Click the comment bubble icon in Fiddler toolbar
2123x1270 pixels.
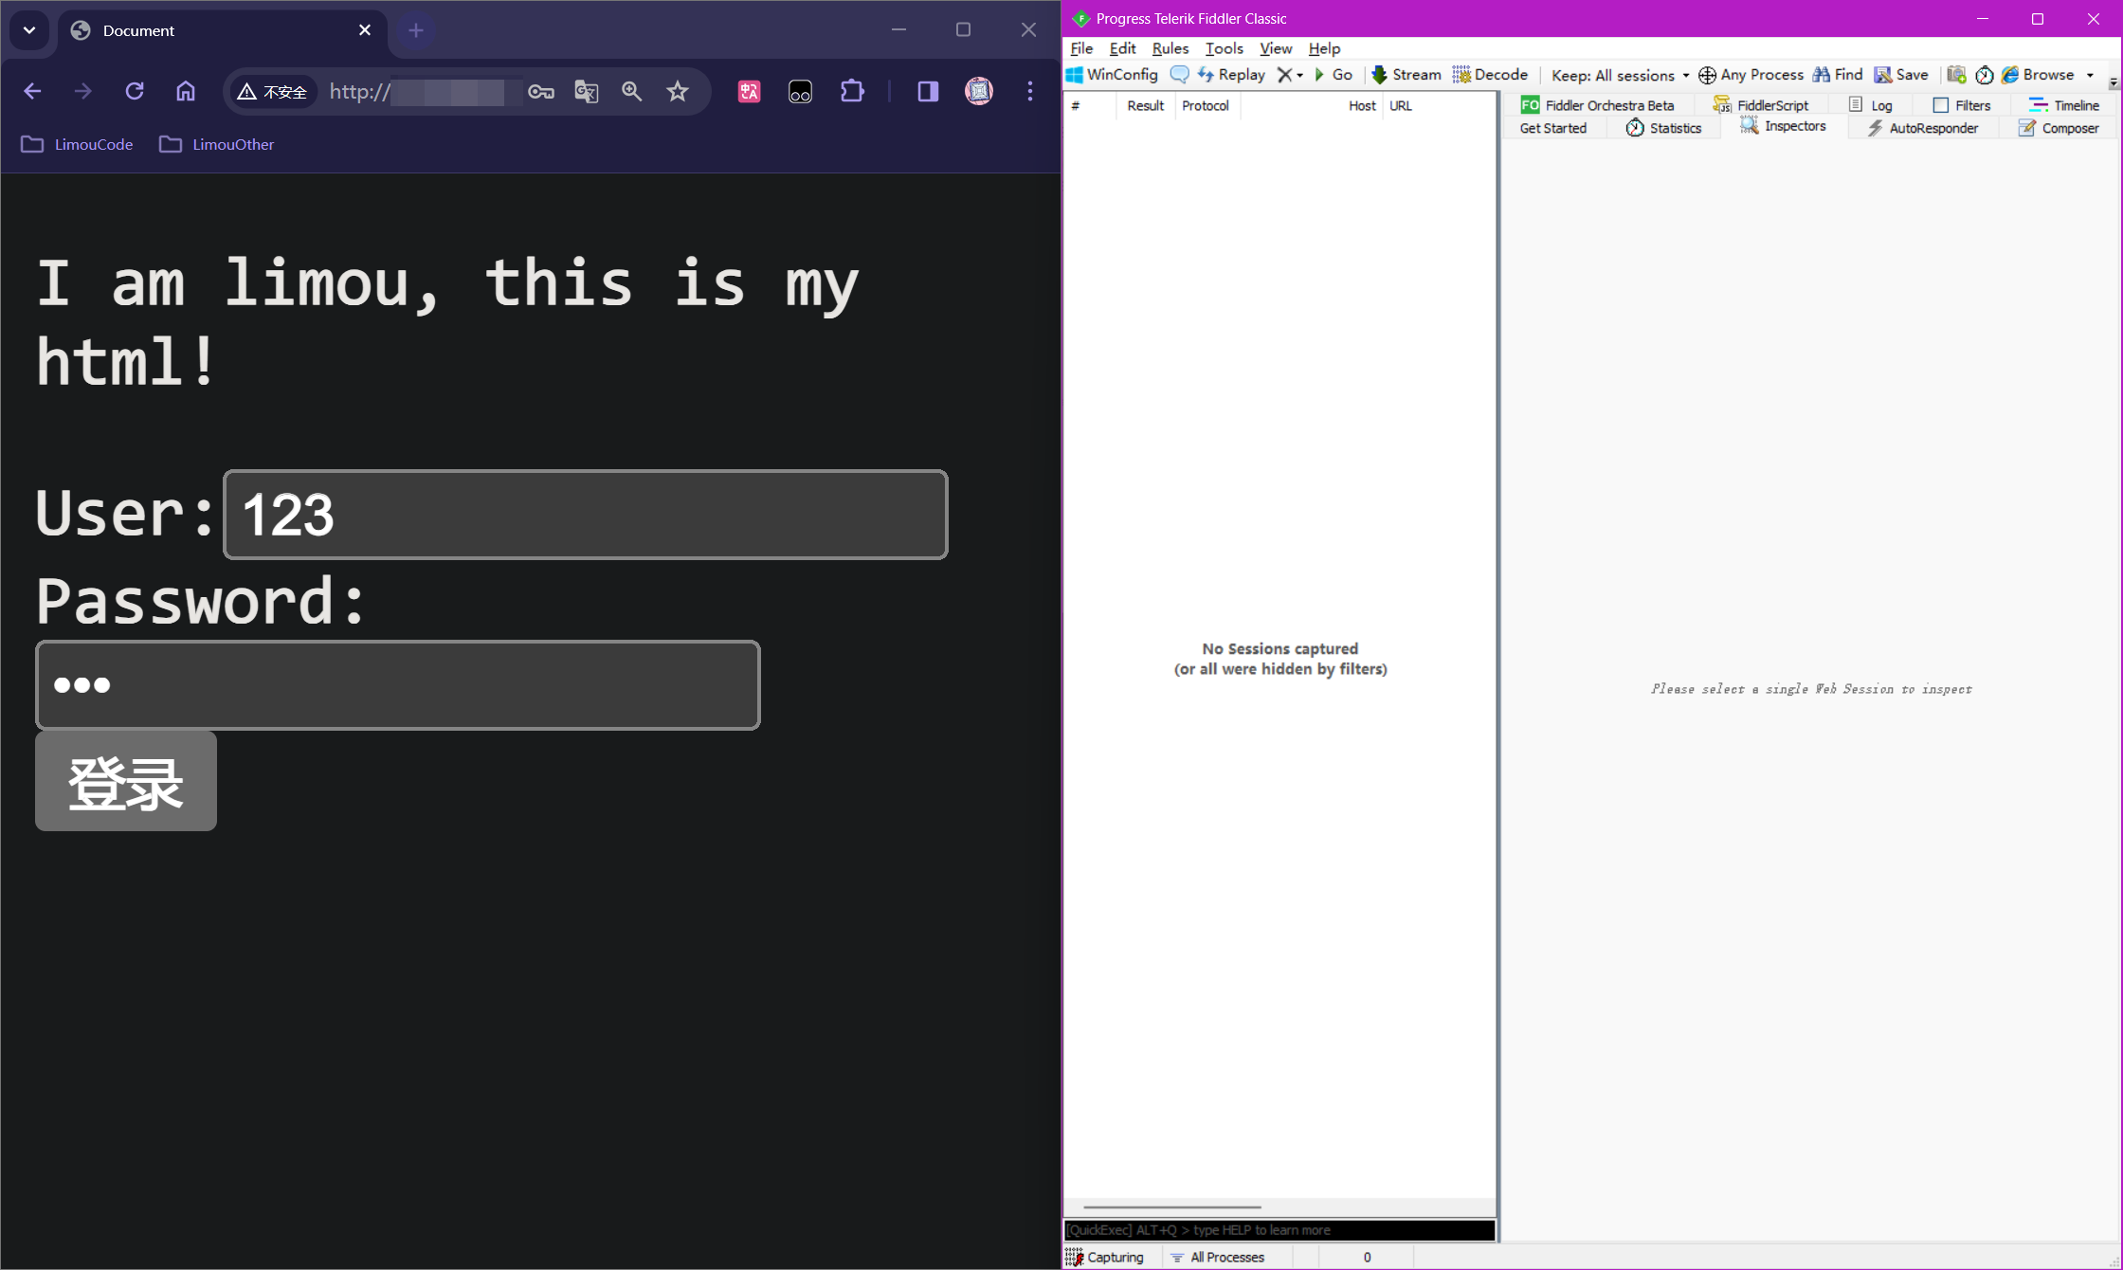tap(1179, 75)
